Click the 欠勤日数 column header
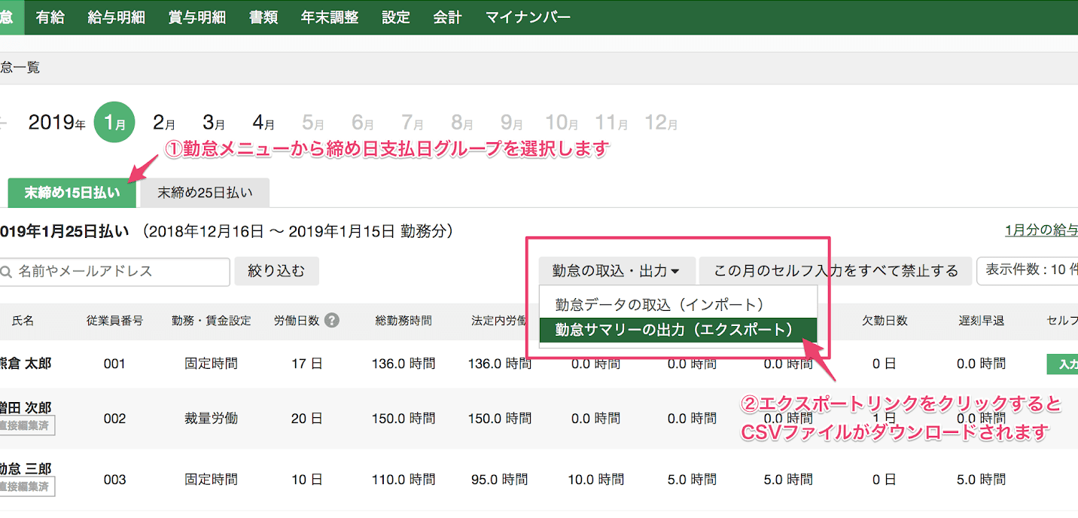1078x518 pixels. pos(885,321)
